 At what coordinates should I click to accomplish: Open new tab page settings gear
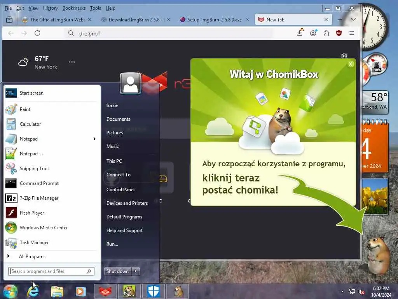click(x=344, y=56)
